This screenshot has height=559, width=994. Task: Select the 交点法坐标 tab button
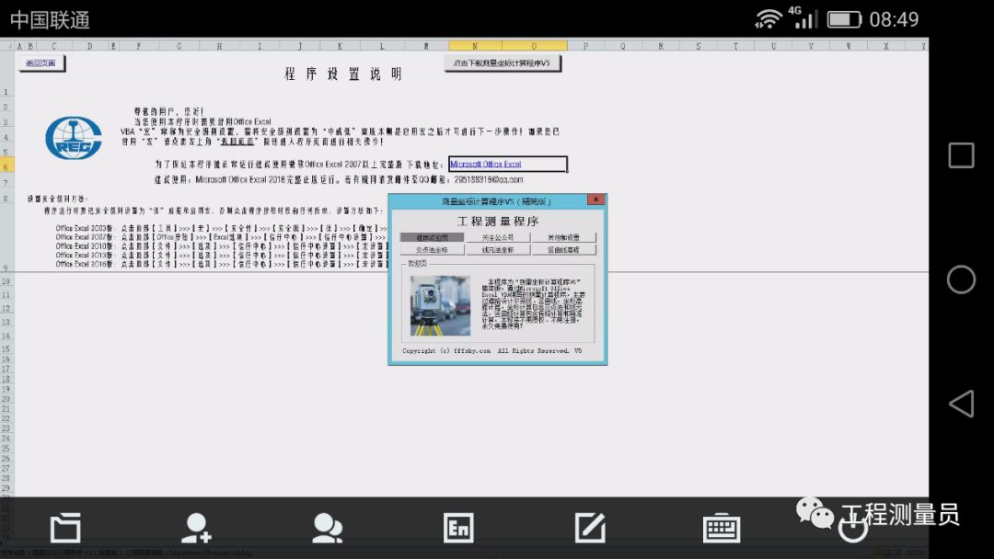coord(432,249)
